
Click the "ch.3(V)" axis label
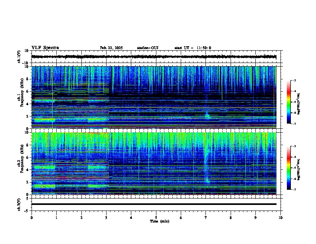coord(19,205)
